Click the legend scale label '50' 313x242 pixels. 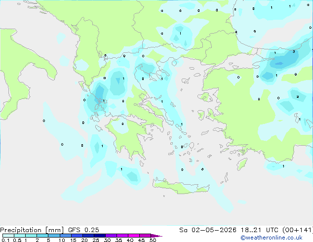coord(153,240)
